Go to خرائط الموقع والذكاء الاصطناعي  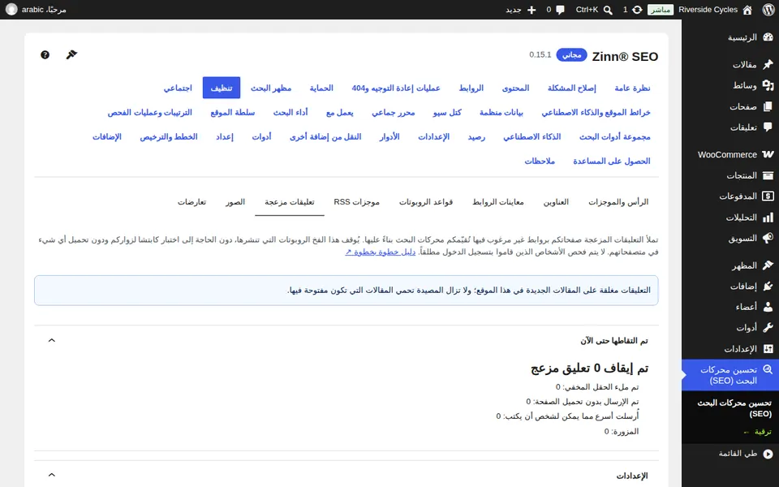point(596,112)
